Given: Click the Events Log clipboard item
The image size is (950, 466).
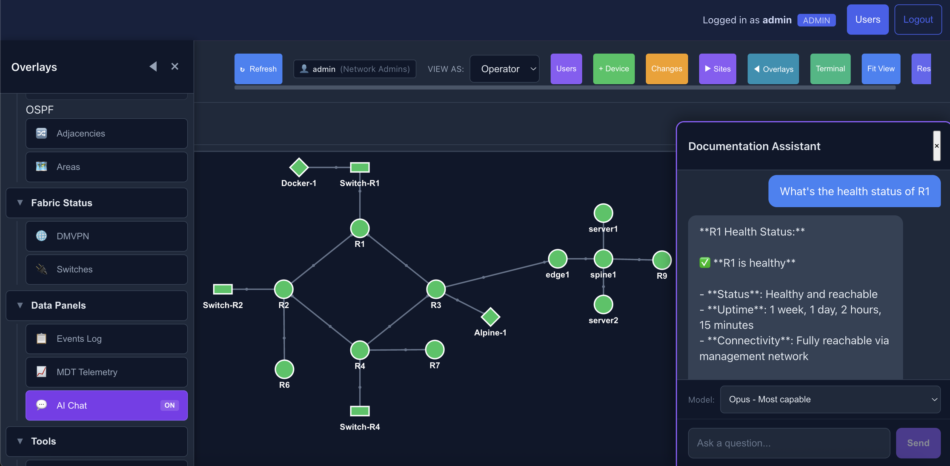Looking at the screenshot, I should (106, 339).
